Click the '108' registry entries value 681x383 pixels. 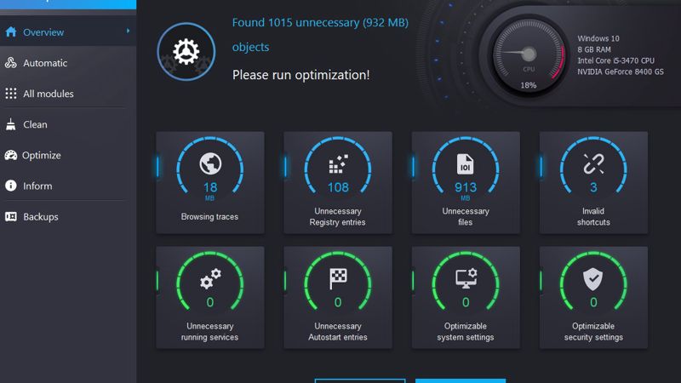click(x=338, y=187)
